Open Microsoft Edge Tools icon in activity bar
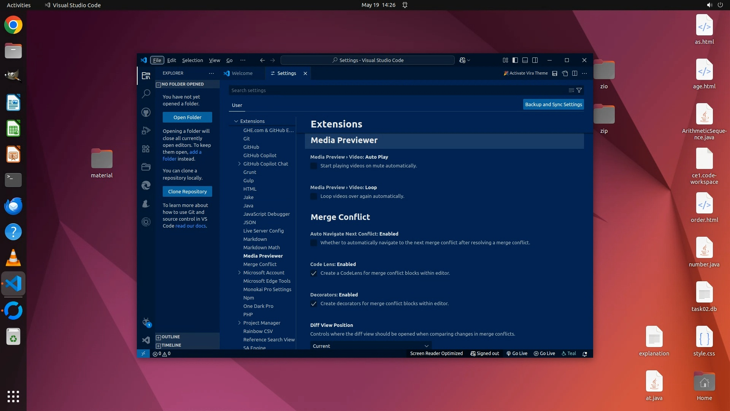This screenshot has height=411, width=730. pos(146,185)
